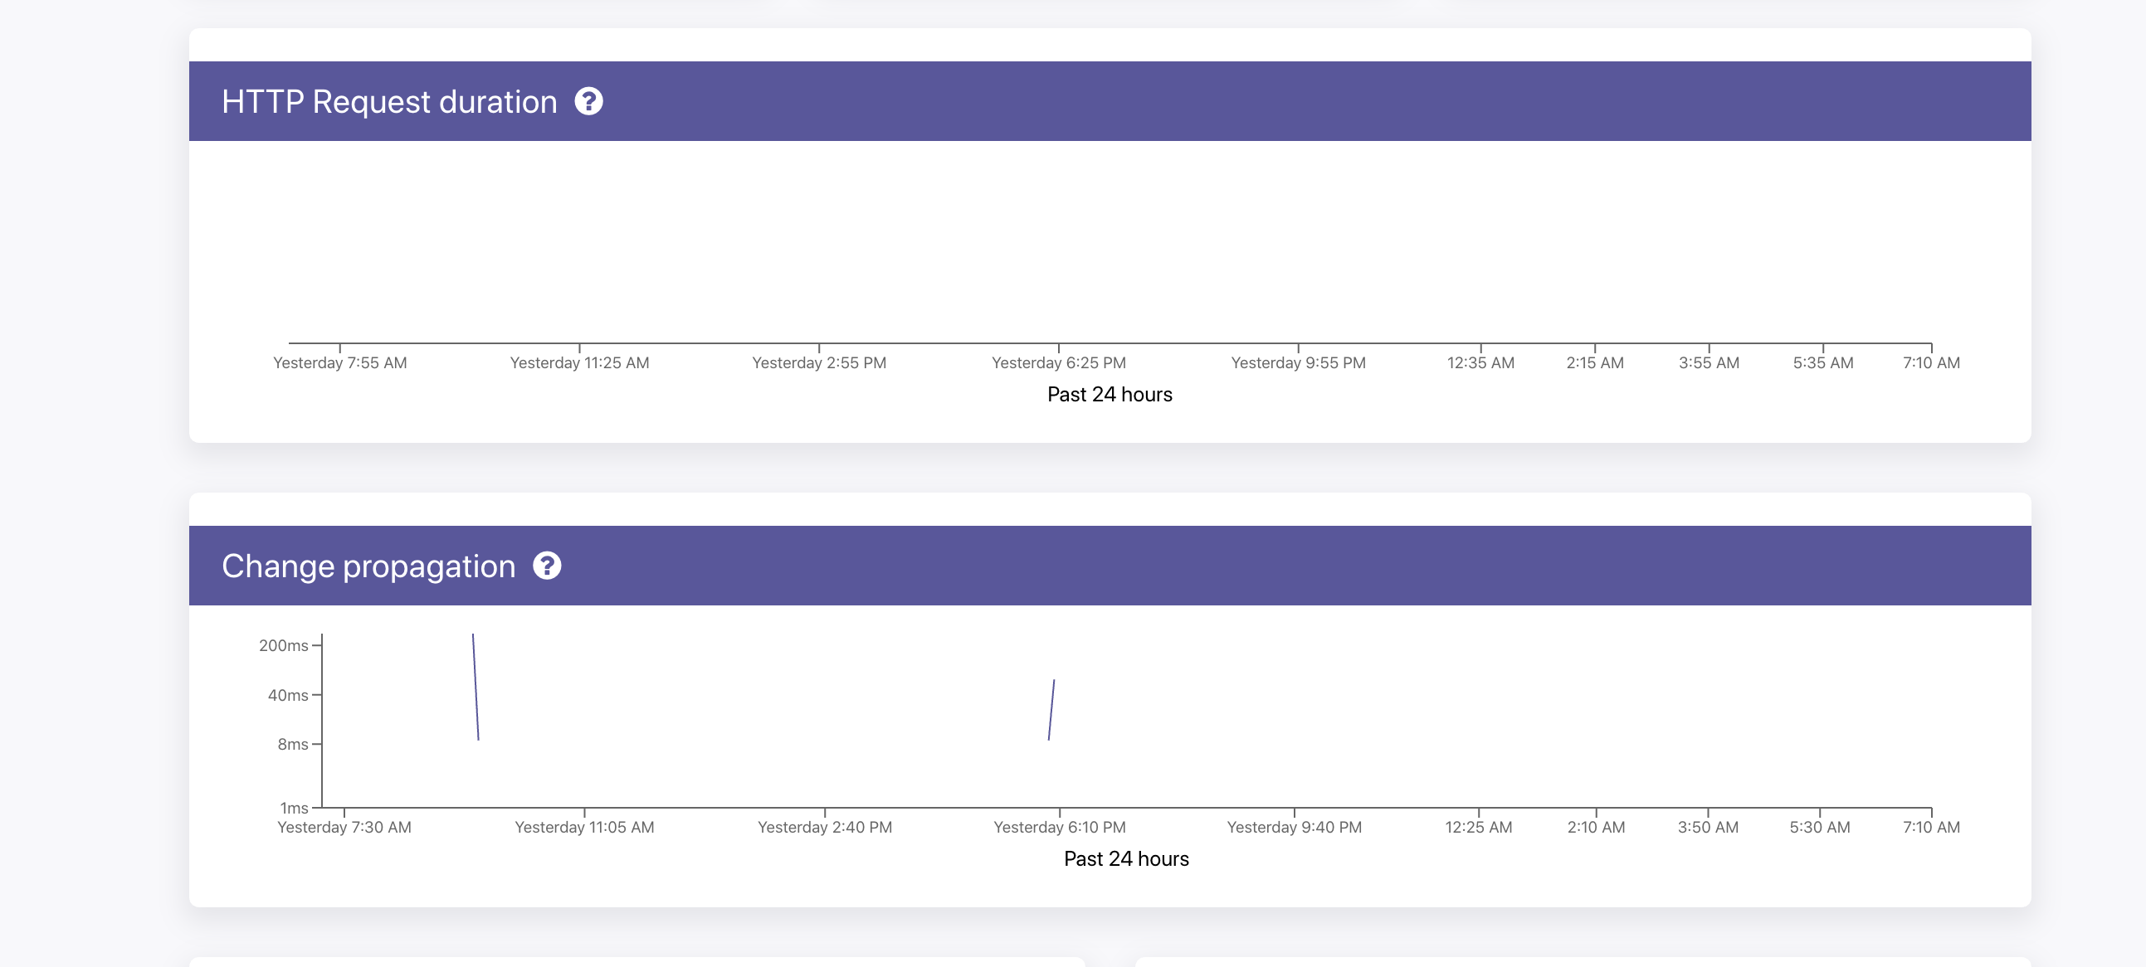Click the 200ms label on the y-axis
2146x967 pixels.
(x=284, y=644)
